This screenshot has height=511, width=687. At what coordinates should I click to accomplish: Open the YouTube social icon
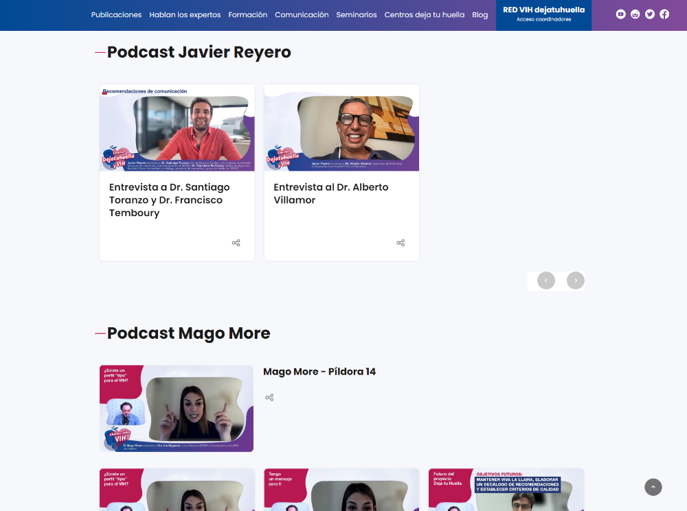pyautogui.click(x=620, y=14)
